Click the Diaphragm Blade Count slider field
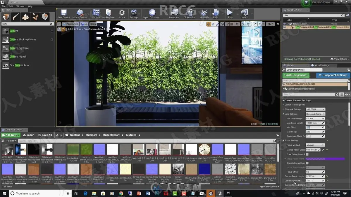 [x=315, y=136]
